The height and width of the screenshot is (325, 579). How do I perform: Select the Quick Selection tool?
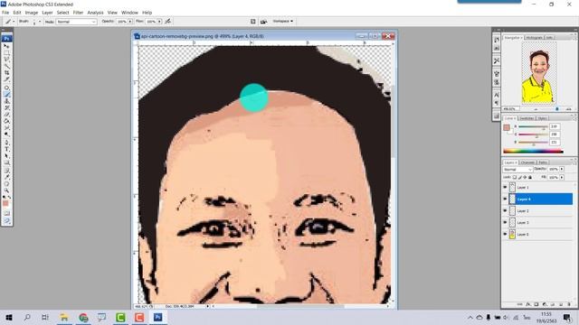click(x=6, y=66)
